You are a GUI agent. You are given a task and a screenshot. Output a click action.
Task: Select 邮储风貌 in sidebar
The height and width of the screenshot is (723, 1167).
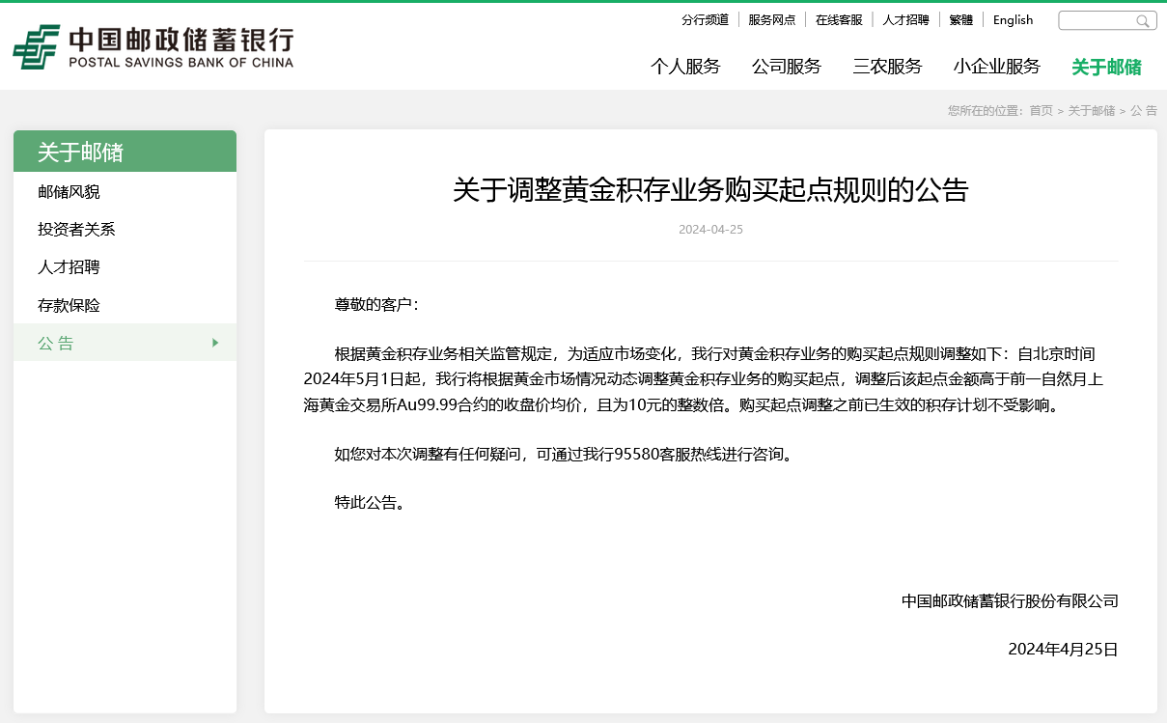pos(125,192)
